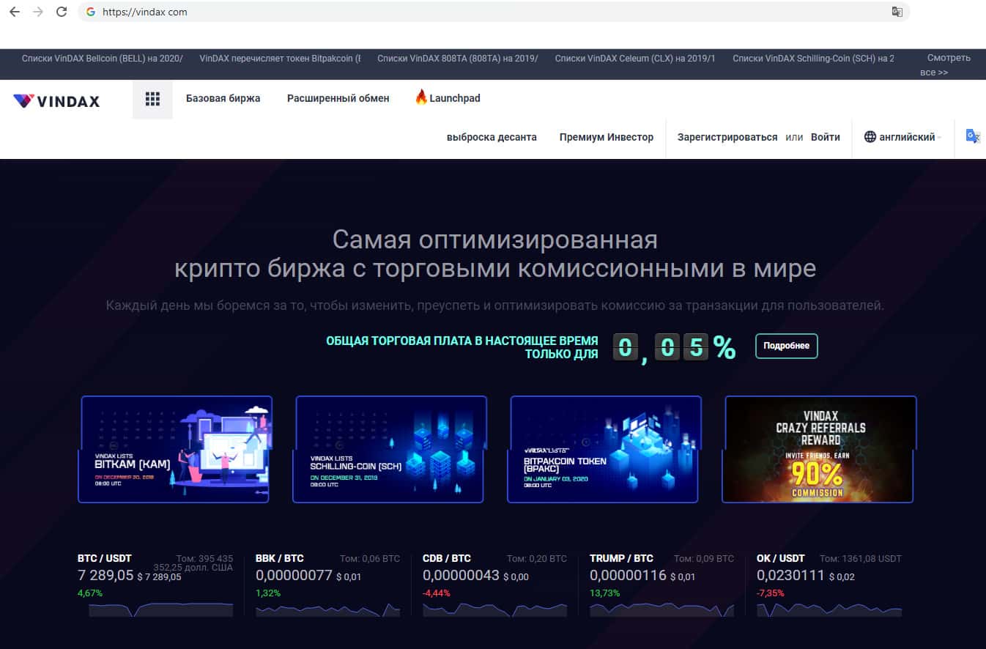Click the Google icon in the address bar
Image resolution: width=986 pixels, height=649 pixels.
pyautogui.click(x=91, y=12)
